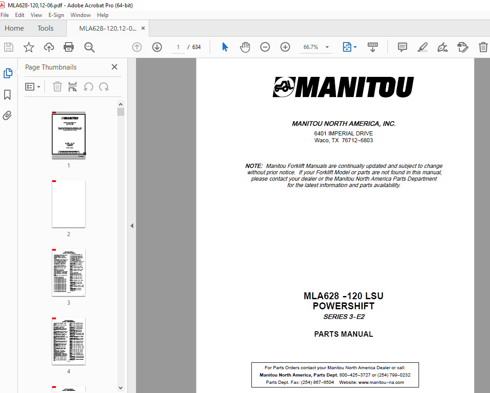Click the scrolling mode keyboard icon
This screenshot has height=393, width=490.
[x=372, y=47]
